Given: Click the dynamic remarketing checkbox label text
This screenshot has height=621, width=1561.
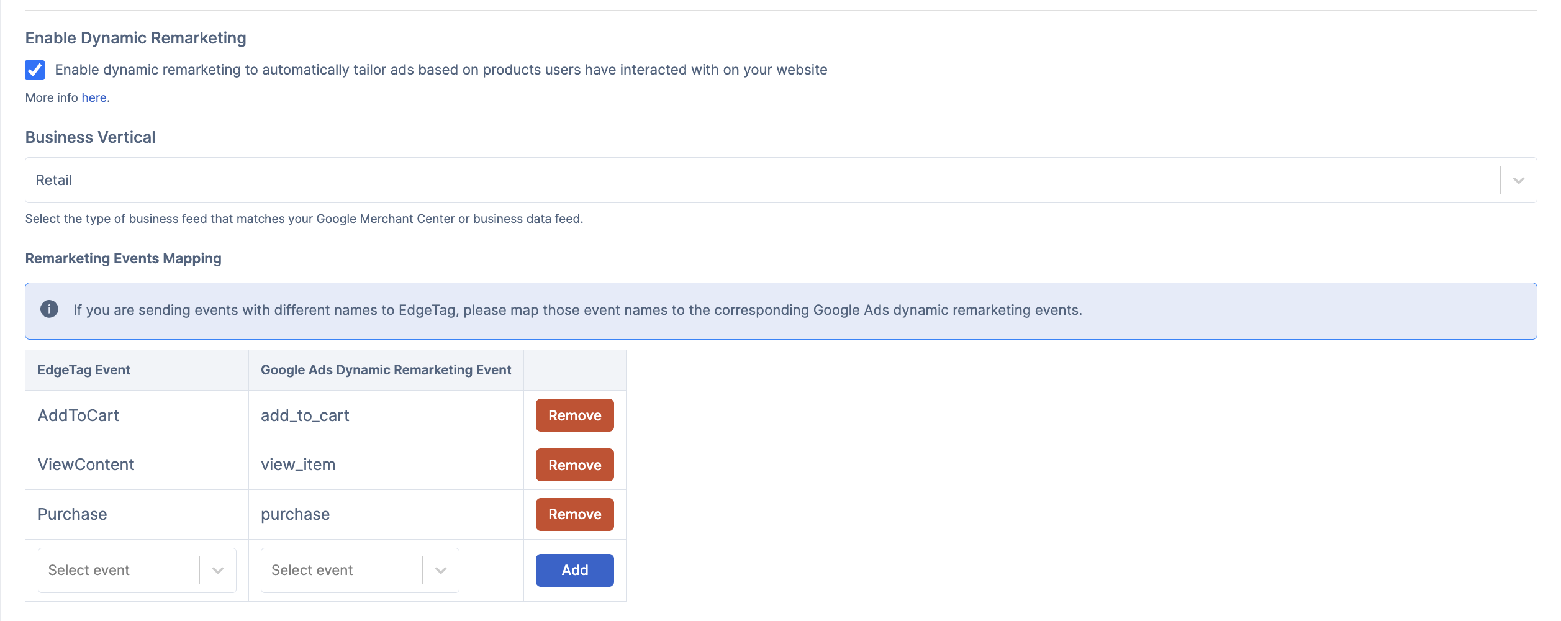Looking at the screenshot, I should pyautogui.click(x=441, y=70).
